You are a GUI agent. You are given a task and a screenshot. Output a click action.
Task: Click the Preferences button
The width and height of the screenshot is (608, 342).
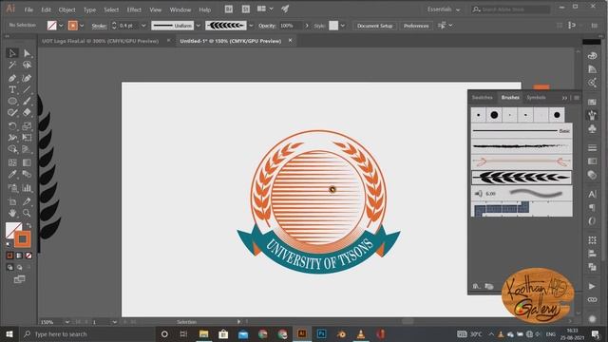pos(416,26)
